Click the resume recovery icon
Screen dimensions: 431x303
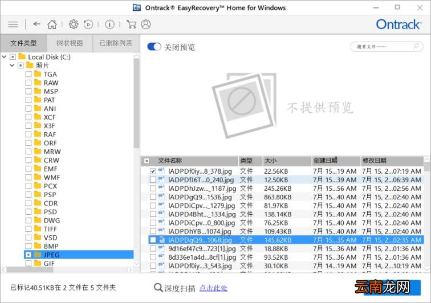88,24
